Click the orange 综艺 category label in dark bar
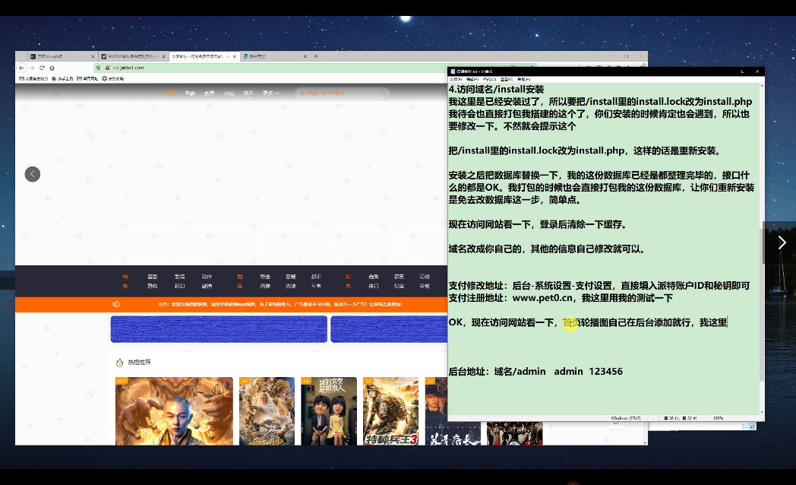The width and height of the screenshot is (796, 485). pos(348,281)
